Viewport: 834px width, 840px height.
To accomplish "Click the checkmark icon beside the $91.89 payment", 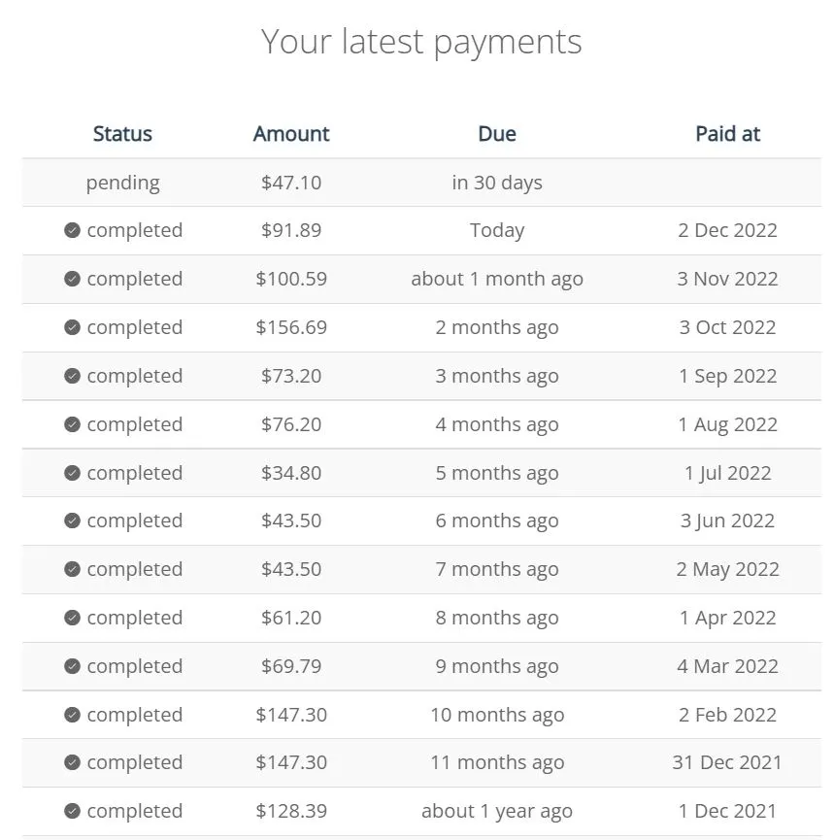I will pos(72,230).
